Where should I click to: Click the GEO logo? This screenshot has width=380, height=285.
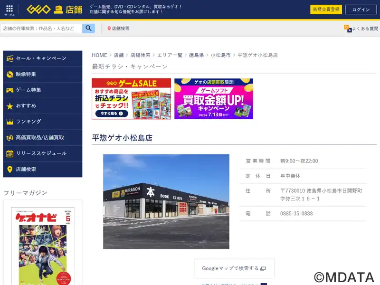[x=38, y=9]
